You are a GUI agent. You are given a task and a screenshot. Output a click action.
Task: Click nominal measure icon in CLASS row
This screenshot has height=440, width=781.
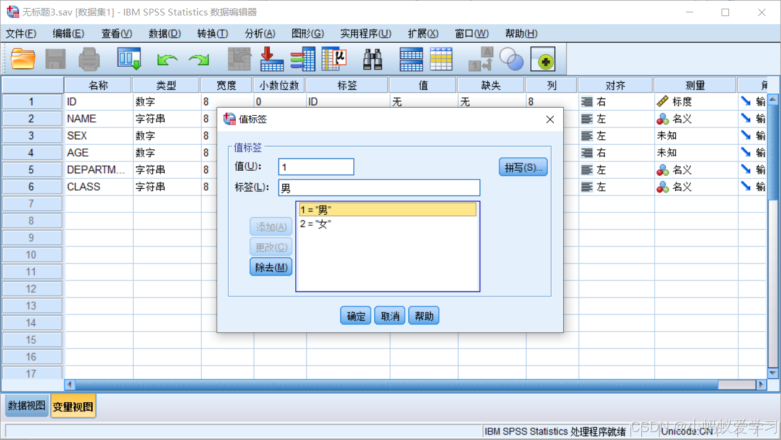coord(663,187)
